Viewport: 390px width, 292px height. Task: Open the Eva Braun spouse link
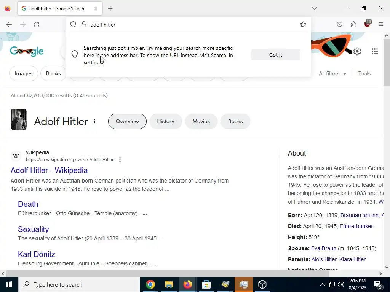point(324,248)
